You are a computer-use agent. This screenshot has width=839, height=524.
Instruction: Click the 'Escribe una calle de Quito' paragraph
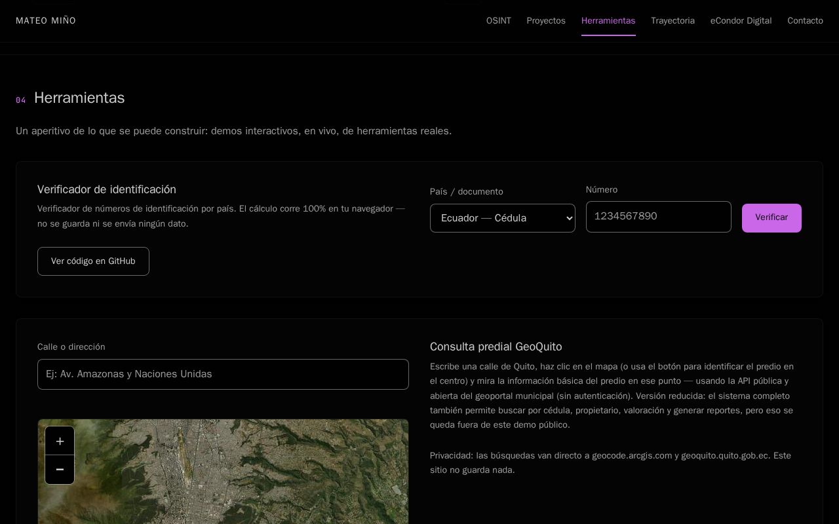click(x=612, y=396)
